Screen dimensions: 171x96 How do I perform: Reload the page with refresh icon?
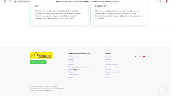pyautogui.click(x=10, y=2)
